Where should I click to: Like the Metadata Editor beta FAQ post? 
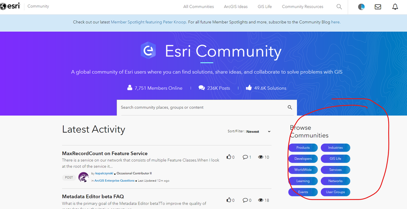coord(229,200)
